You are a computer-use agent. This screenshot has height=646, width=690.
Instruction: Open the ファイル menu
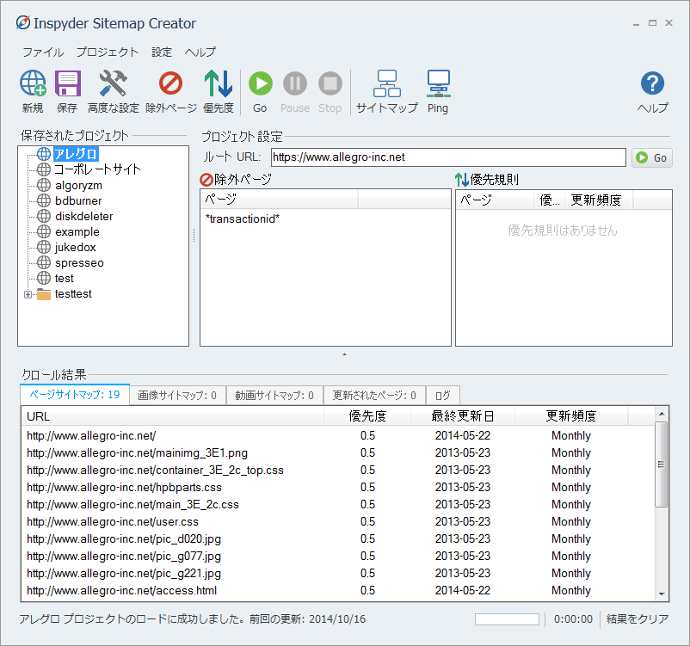coord(43,52)
